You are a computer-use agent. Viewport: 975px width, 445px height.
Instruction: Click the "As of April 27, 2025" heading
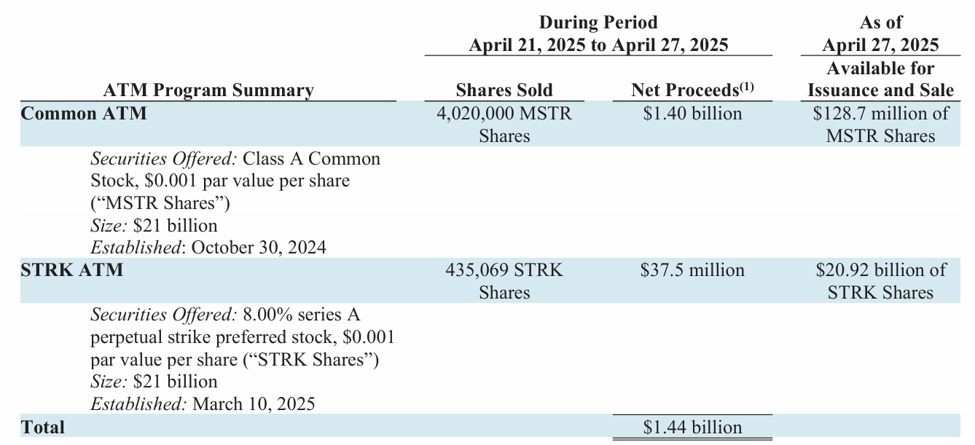tap(880, 34)
